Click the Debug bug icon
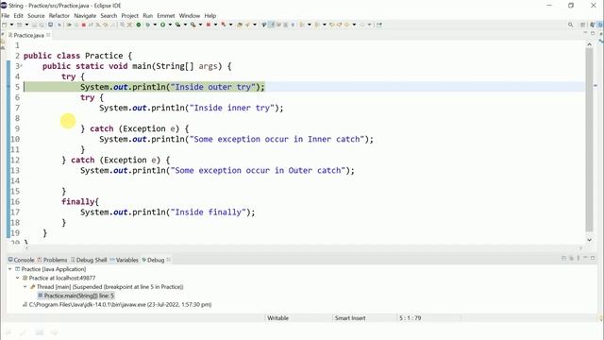The image size is (604, 340). click(x=147, y=25)
